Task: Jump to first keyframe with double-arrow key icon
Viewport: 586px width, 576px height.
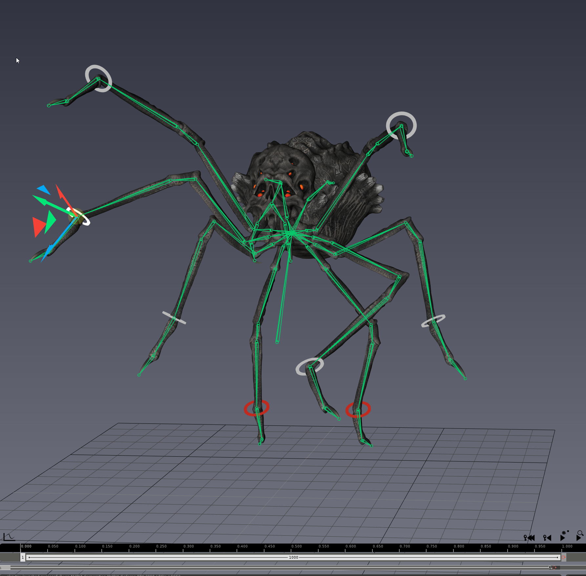Action: click(x=529, y=538)
